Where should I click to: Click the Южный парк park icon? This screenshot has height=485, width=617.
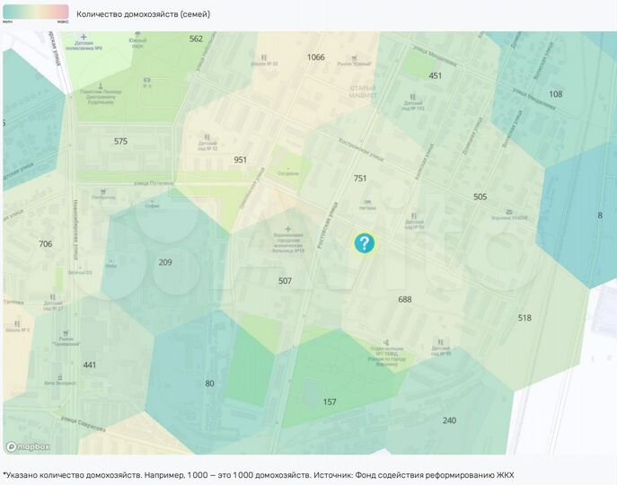click(x=137, y=34)
